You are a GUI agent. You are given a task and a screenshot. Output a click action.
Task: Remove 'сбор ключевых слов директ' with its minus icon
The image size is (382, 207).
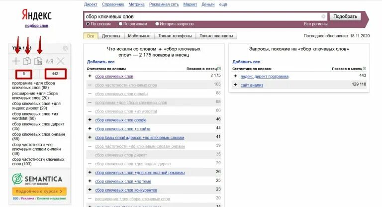click(90, 155)
